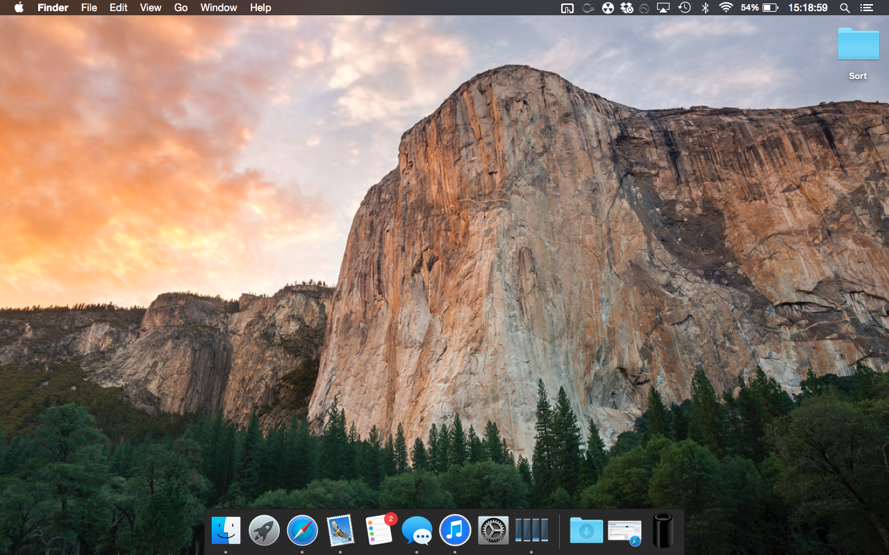Open the Dropbox status menu

point(627,8)
